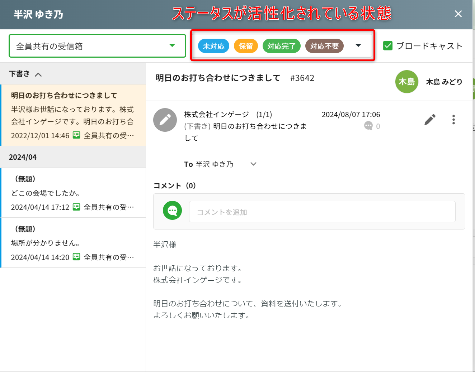Screen dimensions: 475x372
Task: Click the inbox icon on the 17:12 message
Action: tap(76, 207)
